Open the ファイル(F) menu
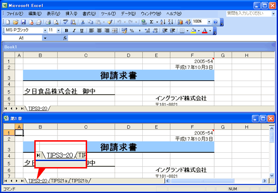 15,13
